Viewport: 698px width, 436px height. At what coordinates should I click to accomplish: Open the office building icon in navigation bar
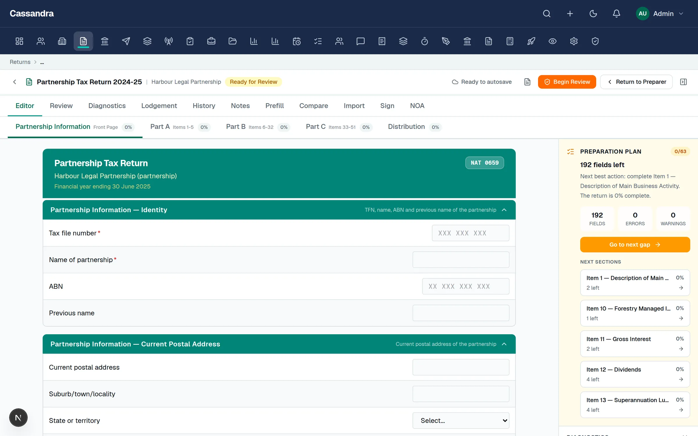[62, 41]
